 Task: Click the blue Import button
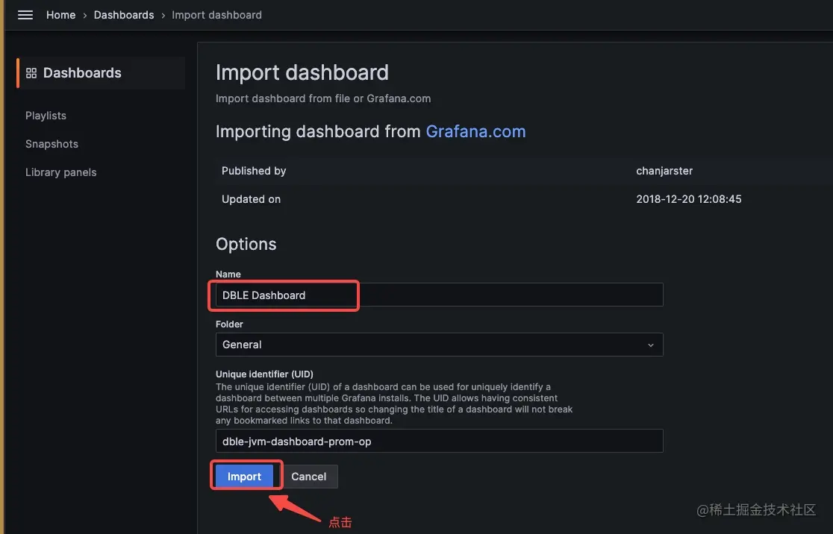coord(244,476)
